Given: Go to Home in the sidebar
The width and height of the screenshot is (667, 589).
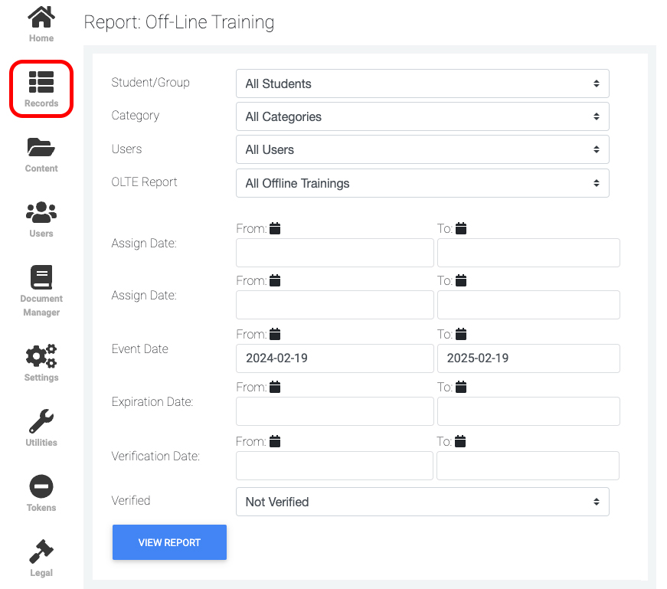Looking at the screenshot, I should 41,24.
